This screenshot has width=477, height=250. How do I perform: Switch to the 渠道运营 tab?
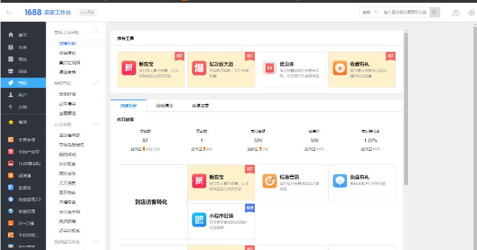[199, 106]
